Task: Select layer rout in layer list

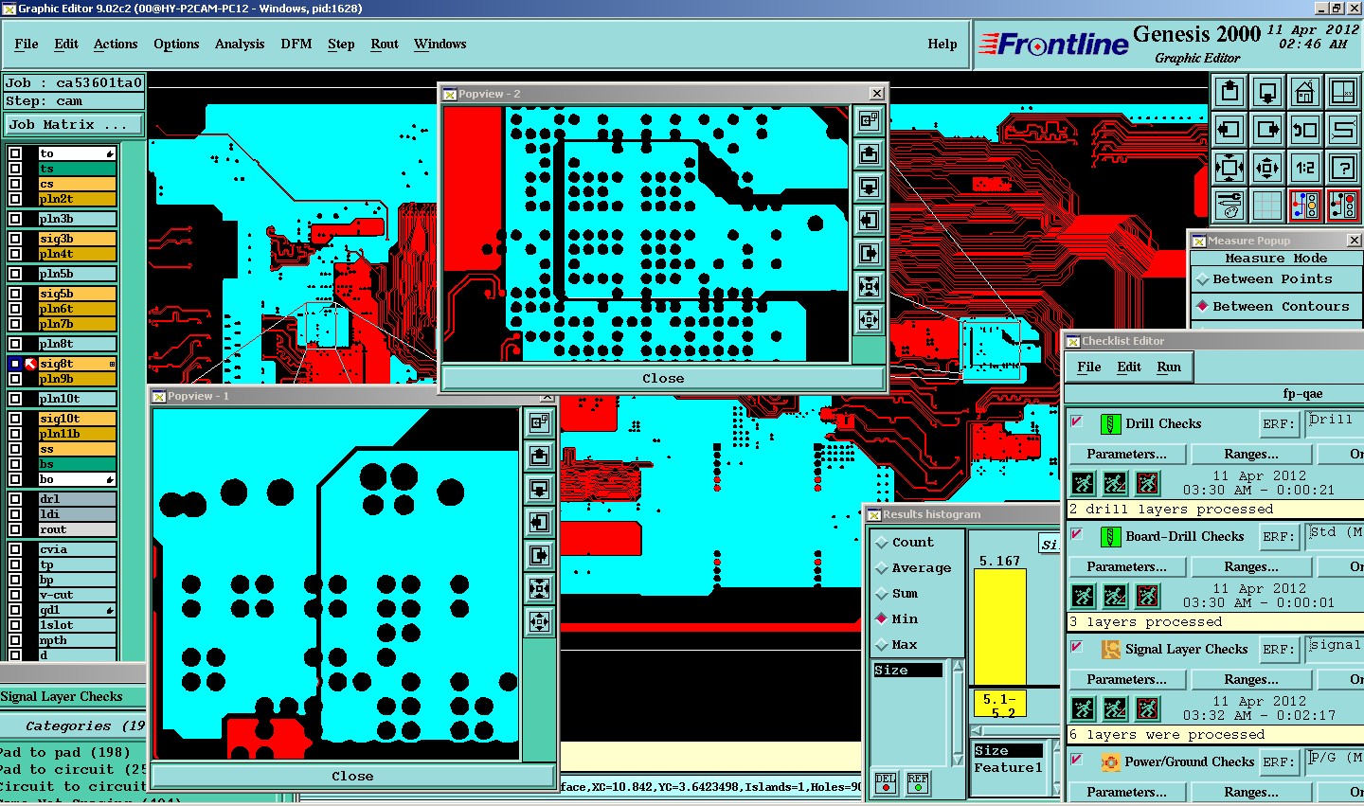Action: coord(77,529)
